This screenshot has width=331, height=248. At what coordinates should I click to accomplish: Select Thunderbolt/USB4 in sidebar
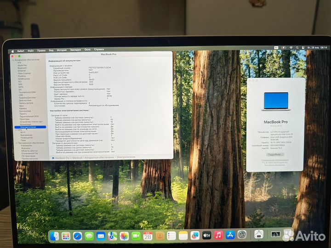point(27,92)
